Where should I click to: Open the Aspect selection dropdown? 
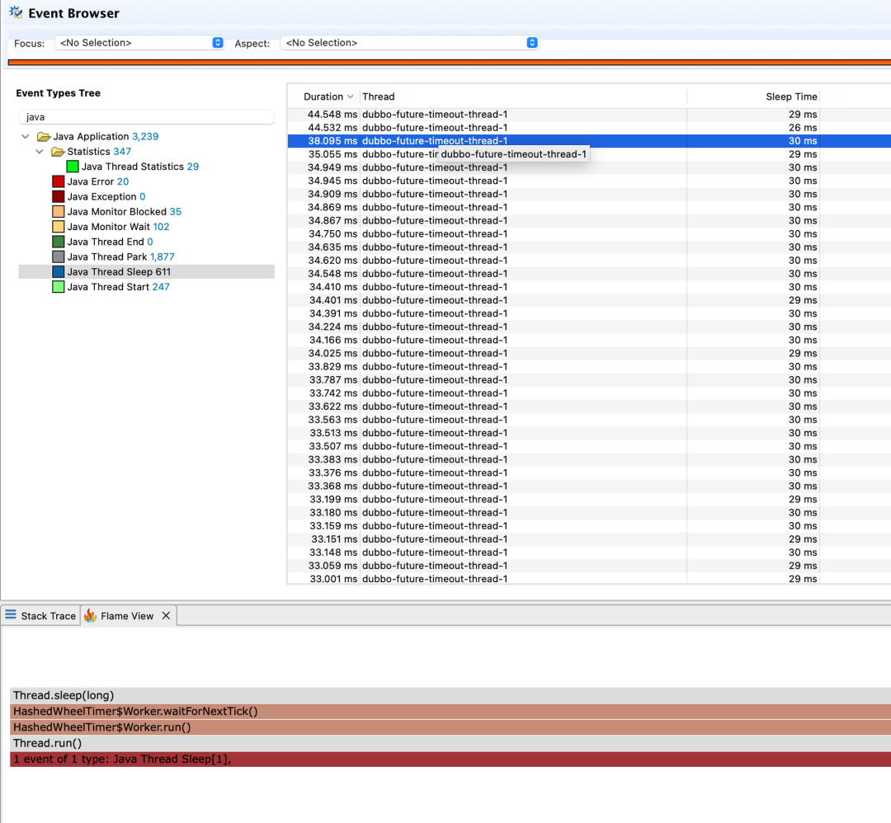tap(409, 43)
